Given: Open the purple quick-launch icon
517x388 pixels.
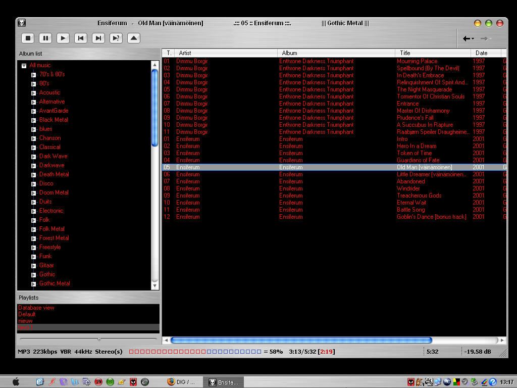Looking at the screenshot, I should 63,382.
